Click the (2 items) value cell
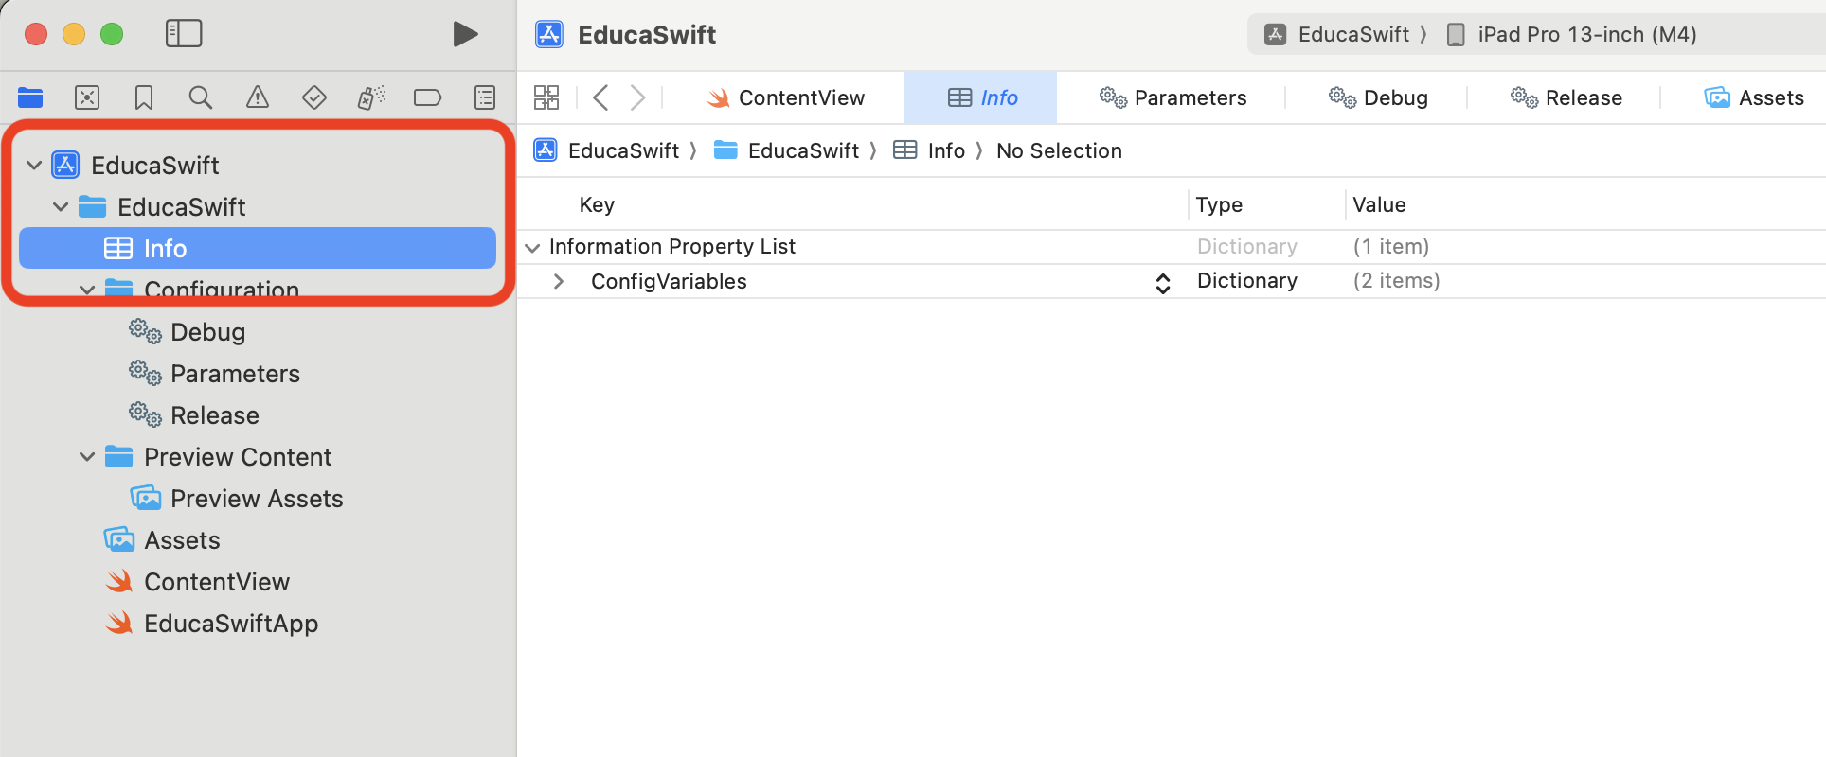1826x757 pixels. 1396,281
